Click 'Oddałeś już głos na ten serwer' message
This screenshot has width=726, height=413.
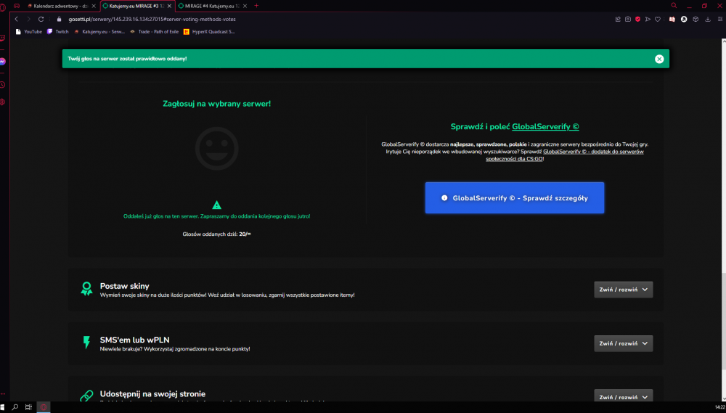click(216, 216)
